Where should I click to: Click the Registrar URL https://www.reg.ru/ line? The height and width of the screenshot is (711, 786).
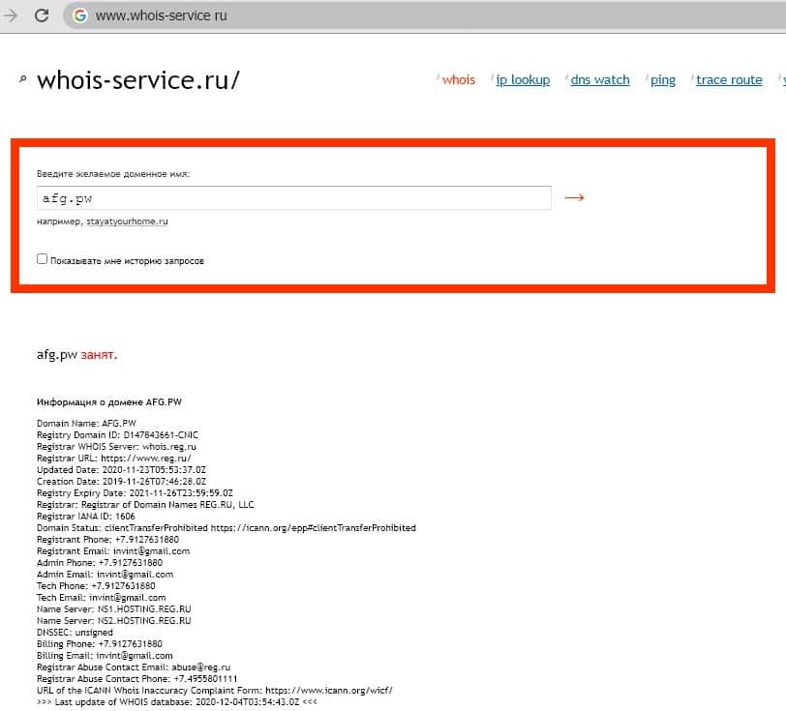(x=114, y=458)
